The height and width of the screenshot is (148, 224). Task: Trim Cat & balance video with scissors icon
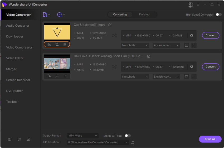click(49, 45)
